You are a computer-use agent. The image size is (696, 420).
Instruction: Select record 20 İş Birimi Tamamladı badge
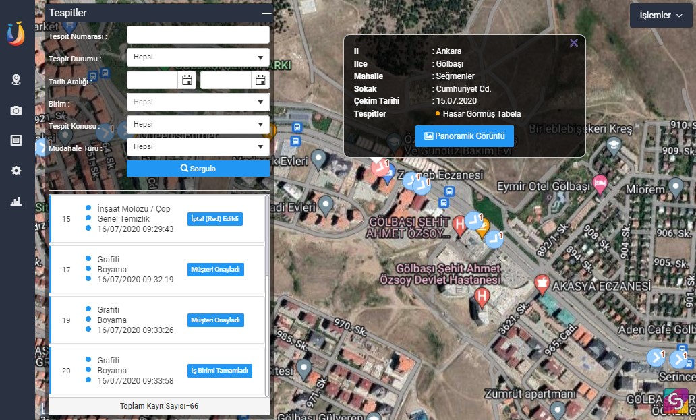pyautogui.click(x=219, y=371)
